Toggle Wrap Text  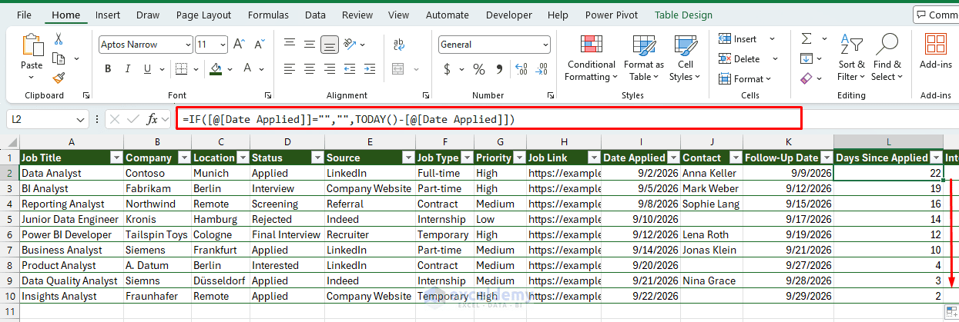tap(399, 45)
